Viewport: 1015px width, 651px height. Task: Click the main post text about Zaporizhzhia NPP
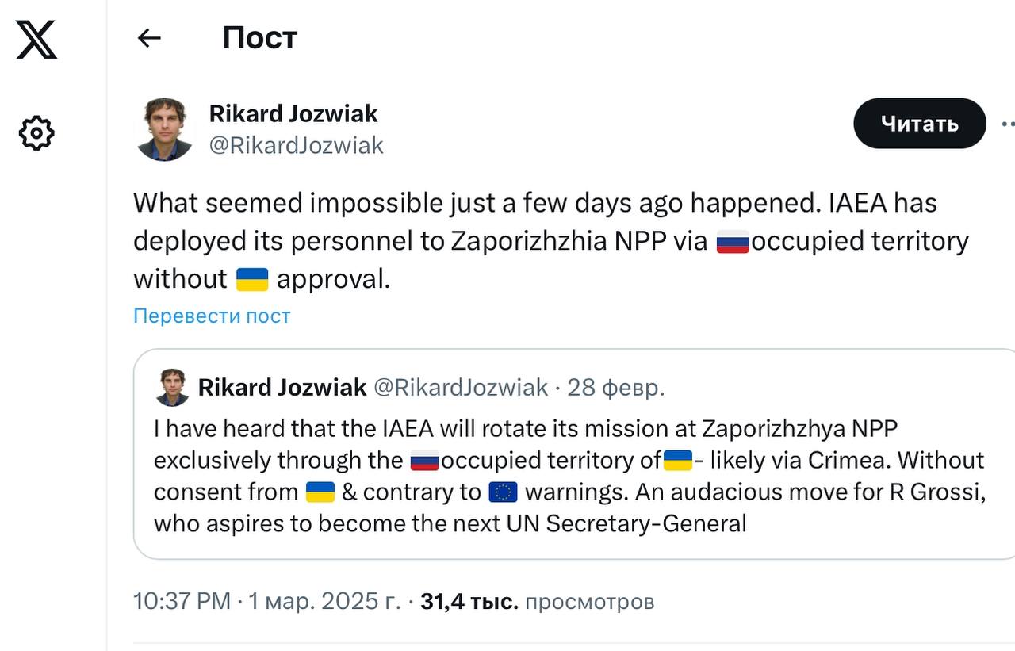pyautogui.click(x=551, y=240)
